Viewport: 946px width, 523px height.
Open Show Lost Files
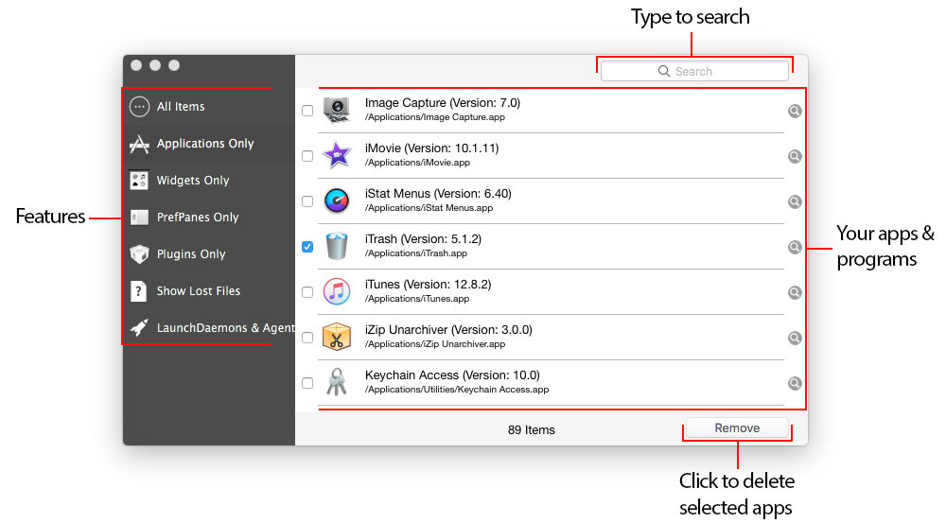point(209,290)
